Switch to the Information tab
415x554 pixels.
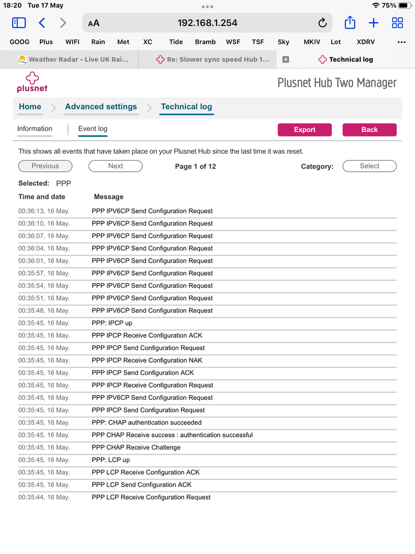pyautogui.click(x=34, y=129)
